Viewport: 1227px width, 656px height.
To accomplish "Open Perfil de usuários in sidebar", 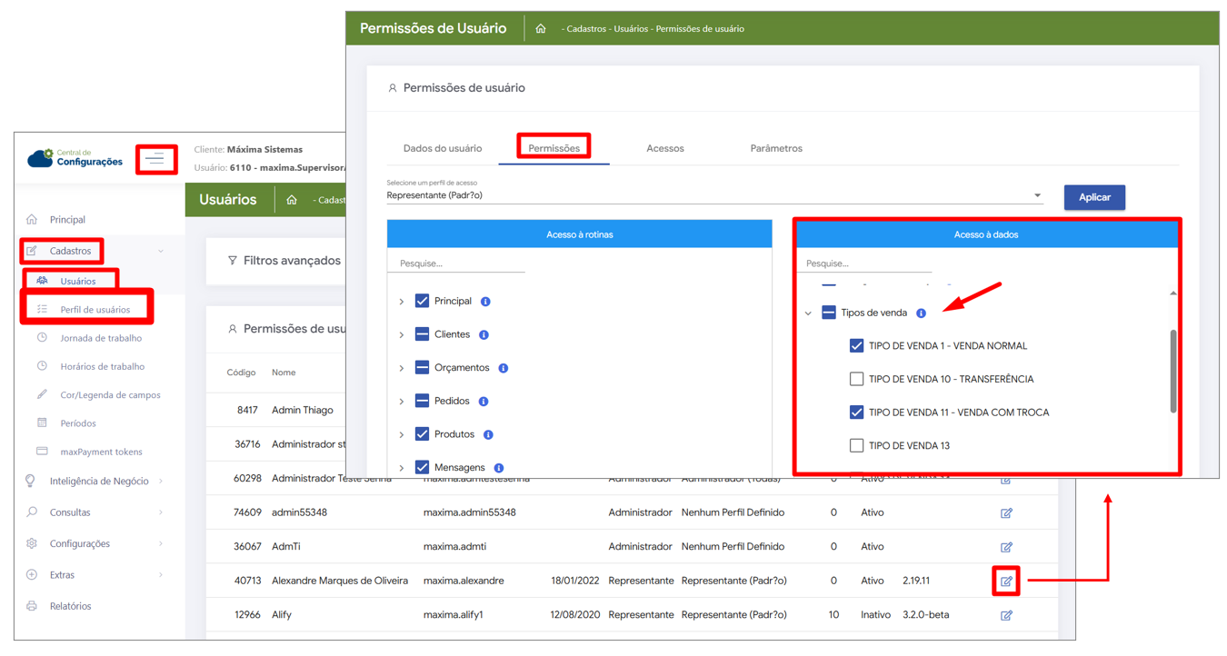I will (95, 310).
